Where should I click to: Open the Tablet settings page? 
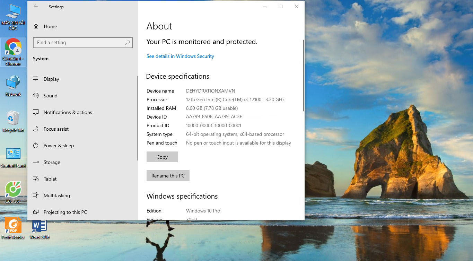click(x=50, y=179)
